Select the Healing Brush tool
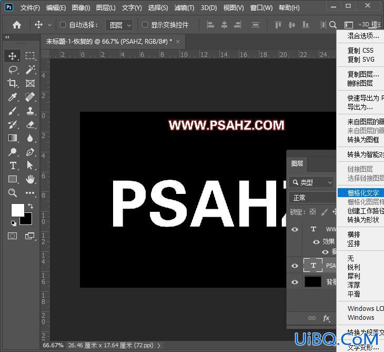The height and width of the screenshot is (352, 384). [30, 97]
